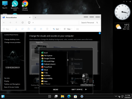Open the Widgets button on the taskbar

3,96
